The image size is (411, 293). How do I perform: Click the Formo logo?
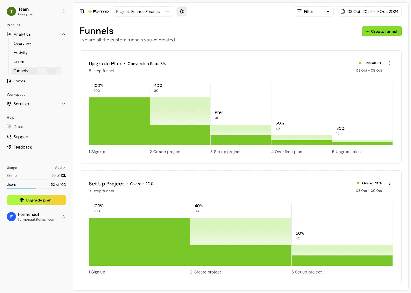click(x=98, y=12)
